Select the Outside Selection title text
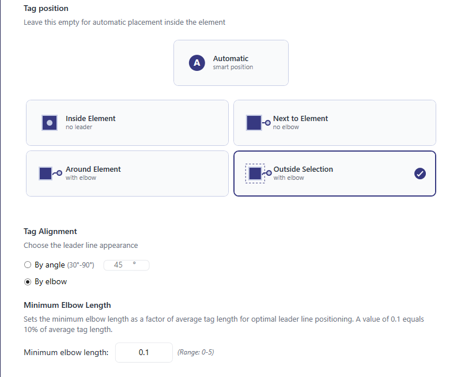 point(303,169)
